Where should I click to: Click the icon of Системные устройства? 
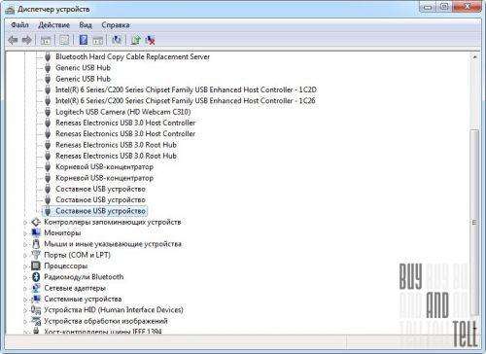click(x=36, y=299)
